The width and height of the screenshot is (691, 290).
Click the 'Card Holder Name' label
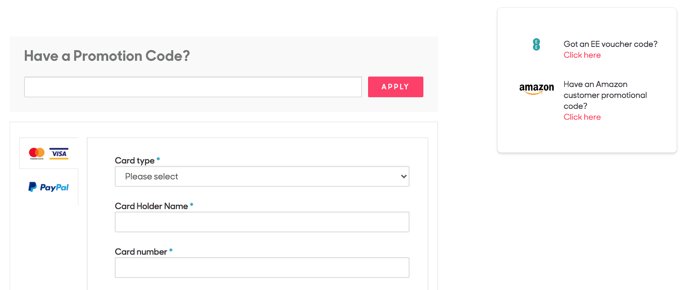[x=152, y=206]
